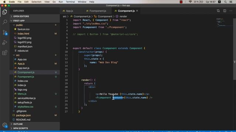The image size is (236, 132).
Task: Split the editor right
Action: (x=225, y=11)
